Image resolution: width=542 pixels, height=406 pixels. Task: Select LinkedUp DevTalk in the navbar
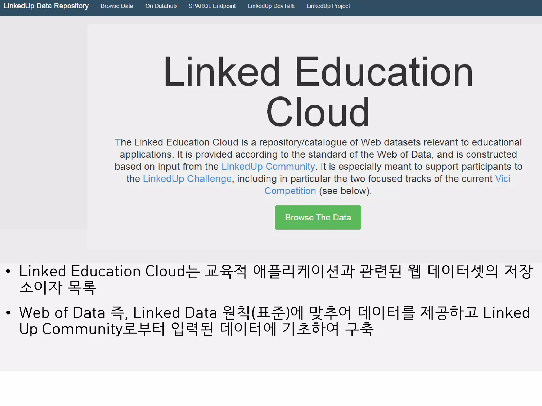[x=271, y=6]
